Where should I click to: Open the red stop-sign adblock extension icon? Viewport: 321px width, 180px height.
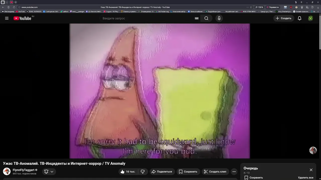pos(291,7)
